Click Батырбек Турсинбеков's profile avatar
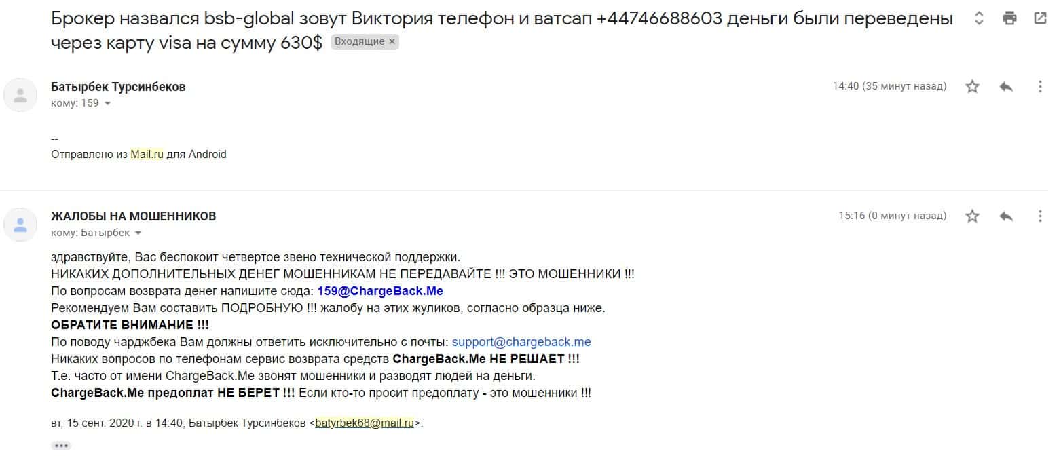 point(20,94)
